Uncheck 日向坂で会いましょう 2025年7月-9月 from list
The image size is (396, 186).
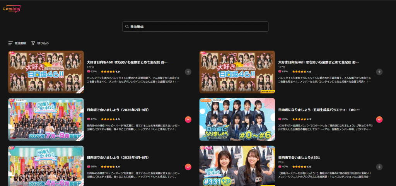[188, 119]
